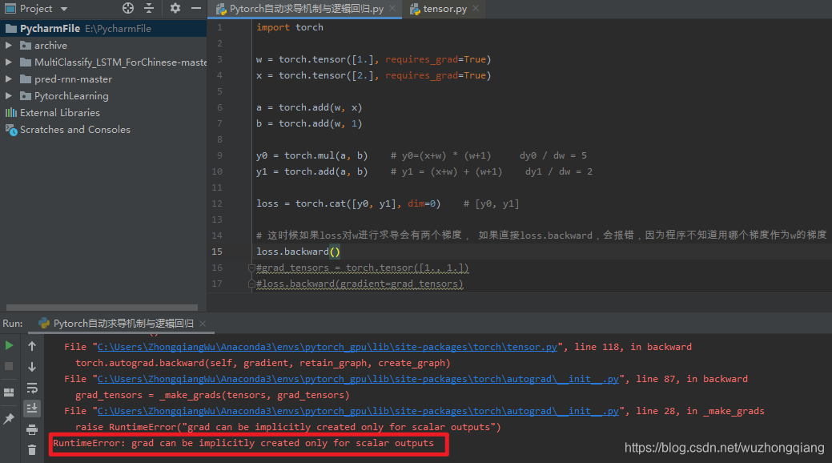The width and height of the screenshot is (832, 463).
Task: Click on line 15 loss.backward() code
Action: 298,252
